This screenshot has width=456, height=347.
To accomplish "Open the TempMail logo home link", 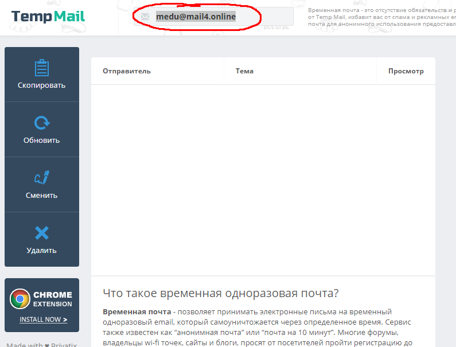I will (48, 16).
